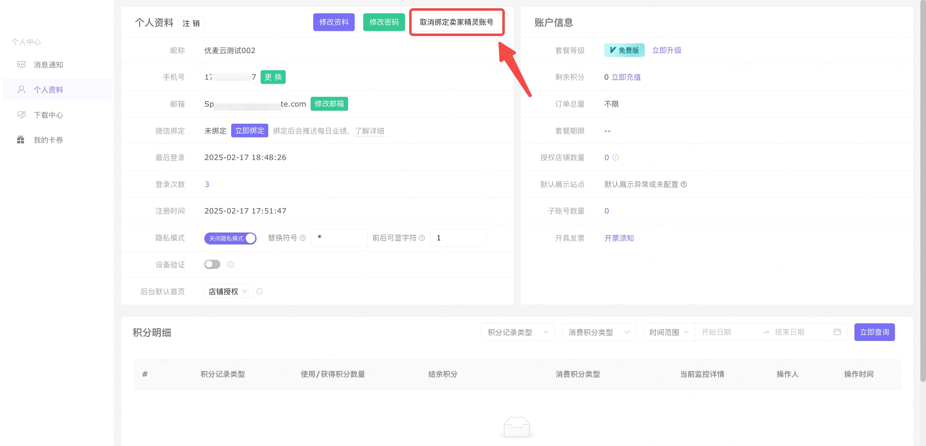926x446 pixels.
Task: Expand the 消费积分类型 dropdown
Action: 599,332
